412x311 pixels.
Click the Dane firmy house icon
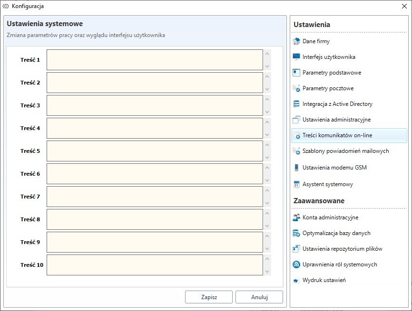296,41
